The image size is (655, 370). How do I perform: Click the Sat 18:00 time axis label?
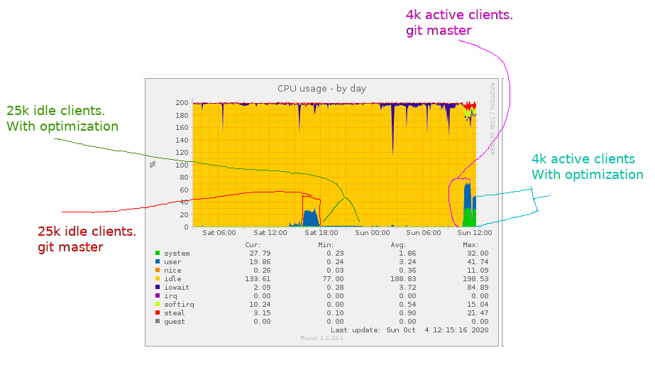coord(321,232)
